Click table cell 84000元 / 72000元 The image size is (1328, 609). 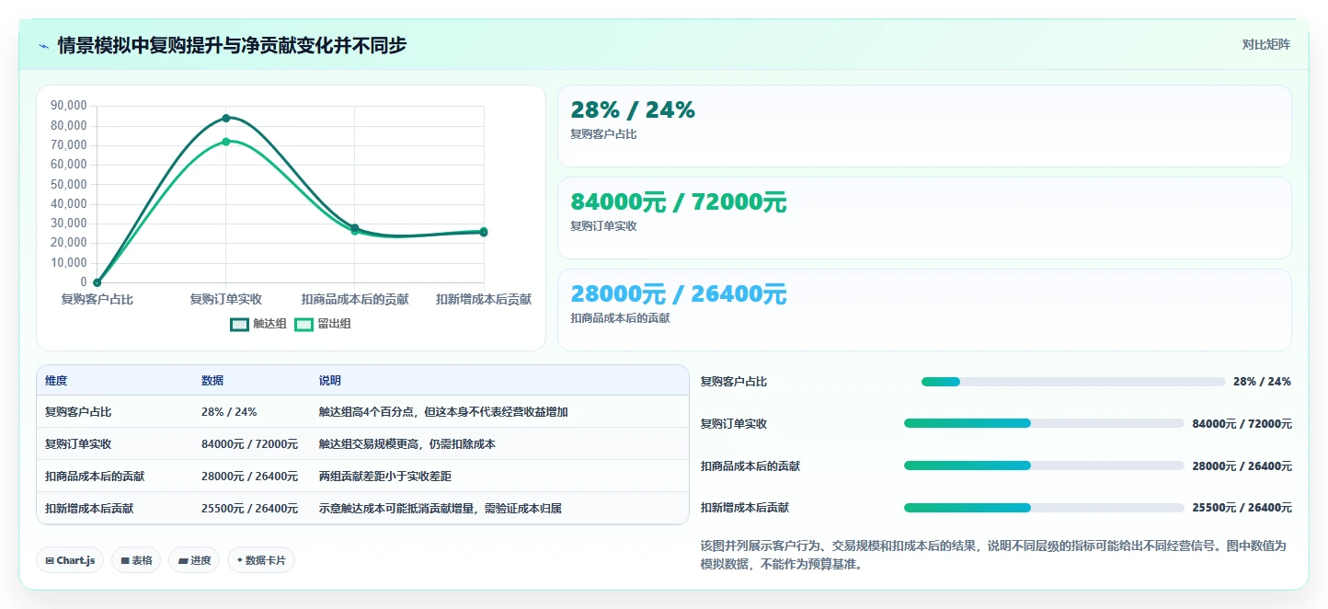[x=249, y=444]
